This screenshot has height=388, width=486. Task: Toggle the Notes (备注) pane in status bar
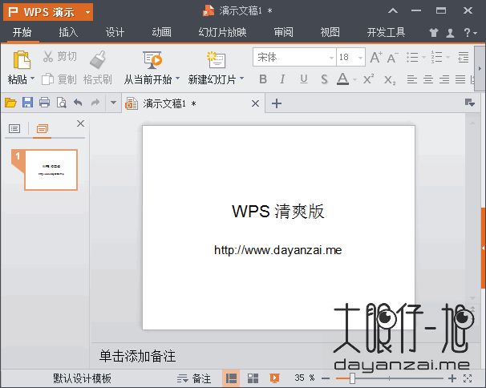coord(194,378)
